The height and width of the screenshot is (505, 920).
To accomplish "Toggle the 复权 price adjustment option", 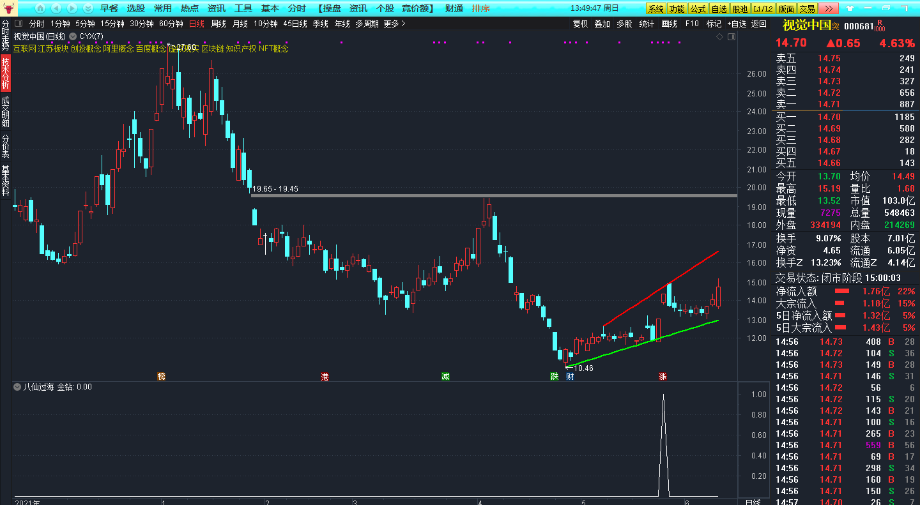I will 580,24.
